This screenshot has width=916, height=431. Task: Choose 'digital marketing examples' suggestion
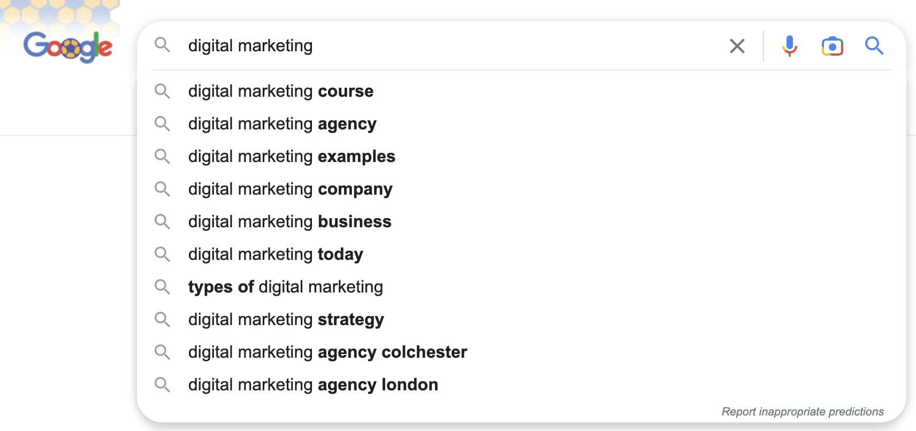(x=292, y=157)
